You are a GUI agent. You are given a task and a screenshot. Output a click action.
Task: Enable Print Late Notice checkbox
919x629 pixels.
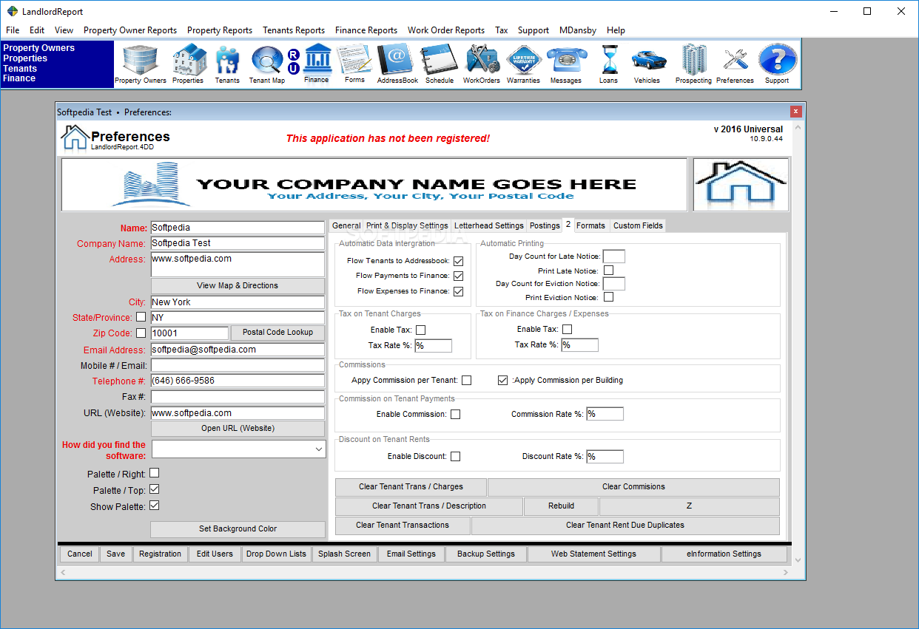click(x=608, y=271)
